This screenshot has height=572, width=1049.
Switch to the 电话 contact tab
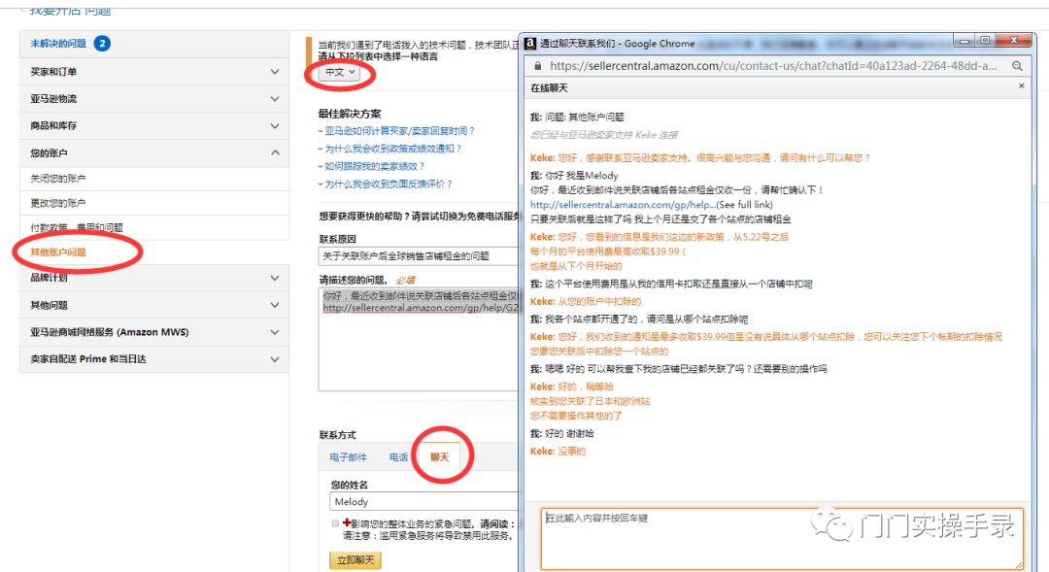399,457
